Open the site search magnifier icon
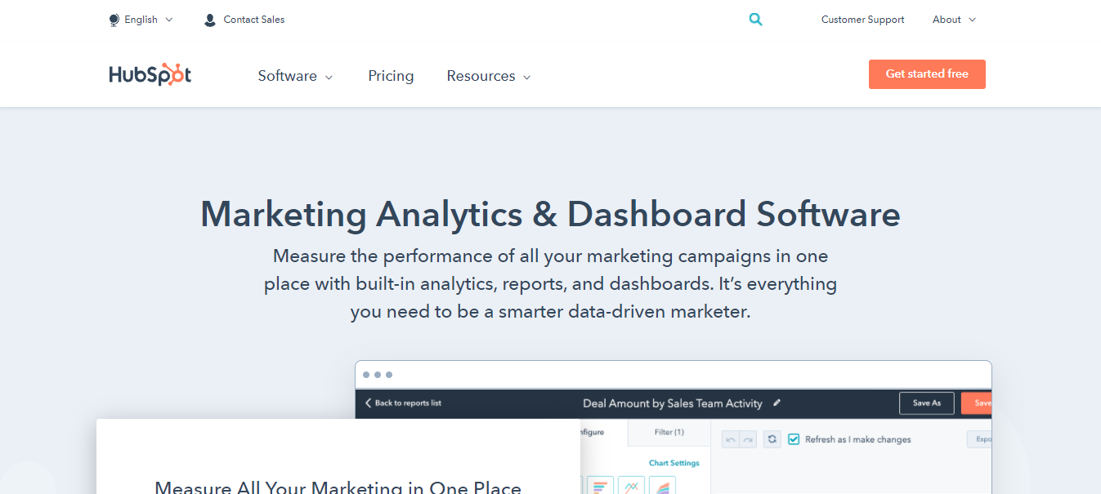Viewport: 1101px width, 494px height. 755,20
